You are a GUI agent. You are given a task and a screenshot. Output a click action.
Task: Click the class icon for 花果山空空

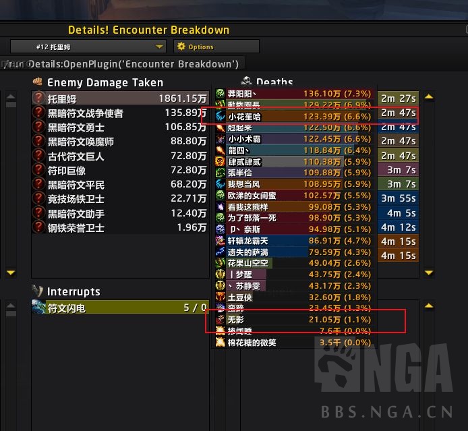(x=221, y=263)
